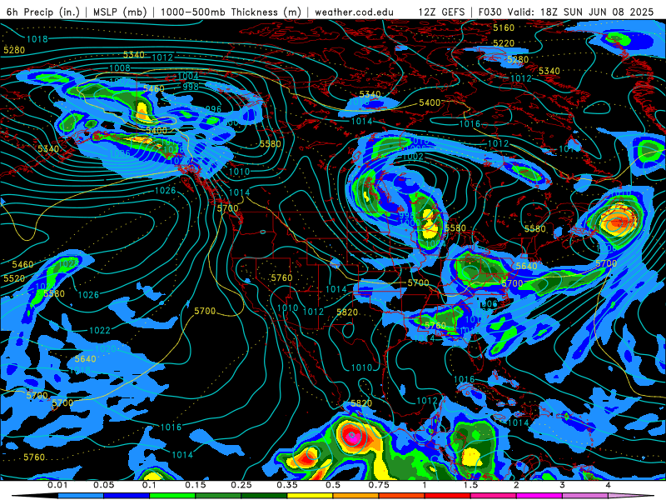
Task: Click the yellow 0.35 legend swatch
Action: (x=310, y=496)
